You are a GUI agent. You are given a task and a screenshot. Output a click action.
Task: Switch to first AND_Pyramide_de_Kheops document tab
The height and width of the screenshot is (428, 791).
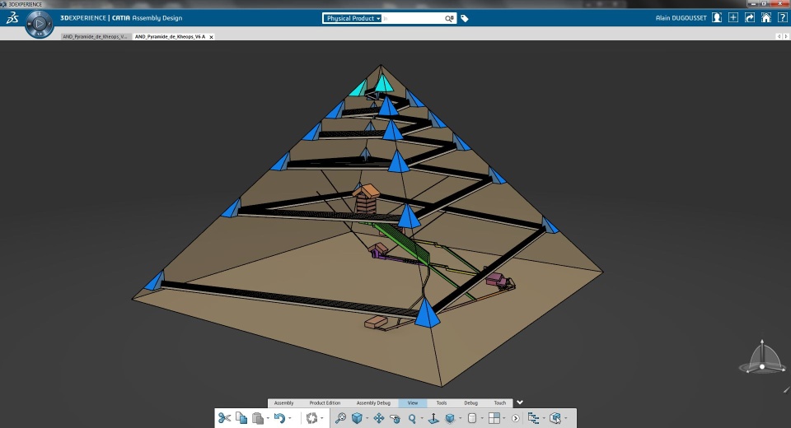click(96, 36)
